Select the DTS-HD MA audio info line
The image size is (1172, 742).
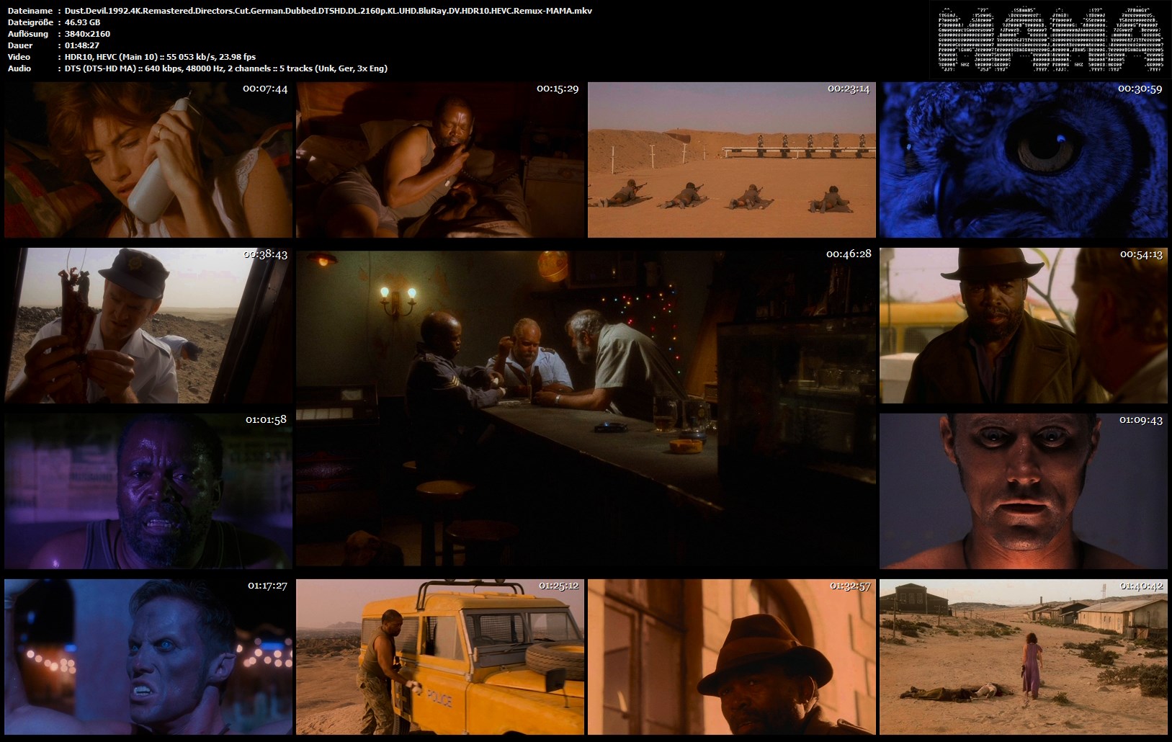click(225, 68)
